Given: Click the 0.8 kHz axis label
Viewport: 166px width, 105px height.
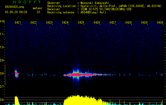Looking at the screenshot, I should pyautogui.click(x=2, y=73).
